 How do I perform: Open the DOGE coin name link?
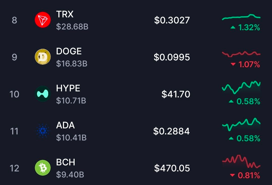[x=69, y=51]
